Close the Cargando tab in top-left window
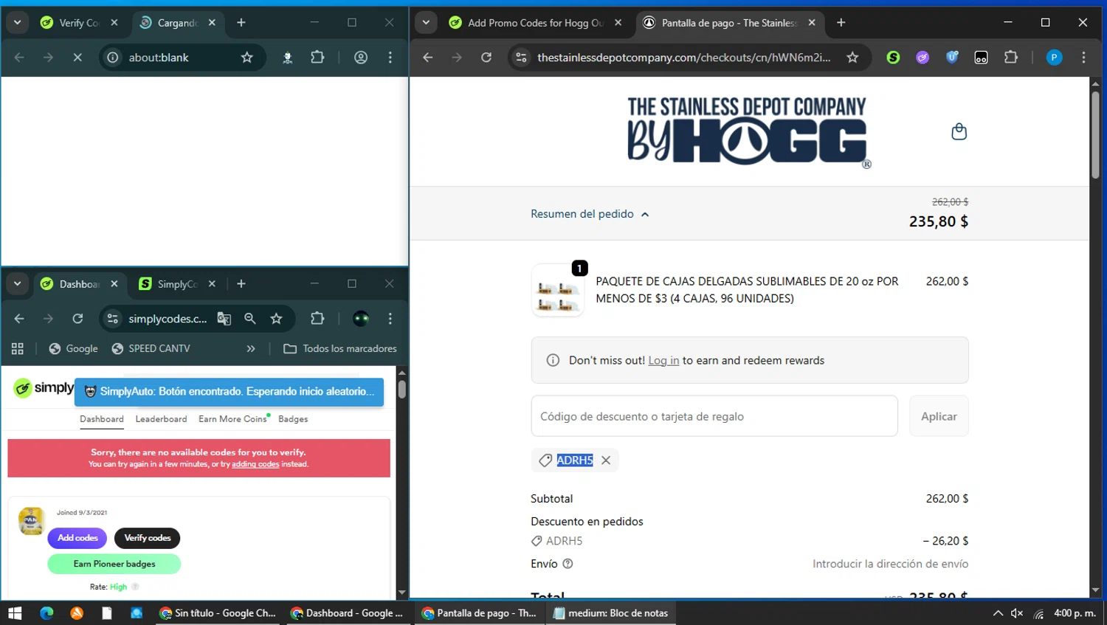The width and height of the screenshot is (1107, 625). (x=212, y=23)
